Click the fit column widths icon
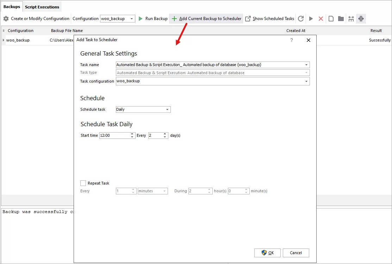 (351, 19)
